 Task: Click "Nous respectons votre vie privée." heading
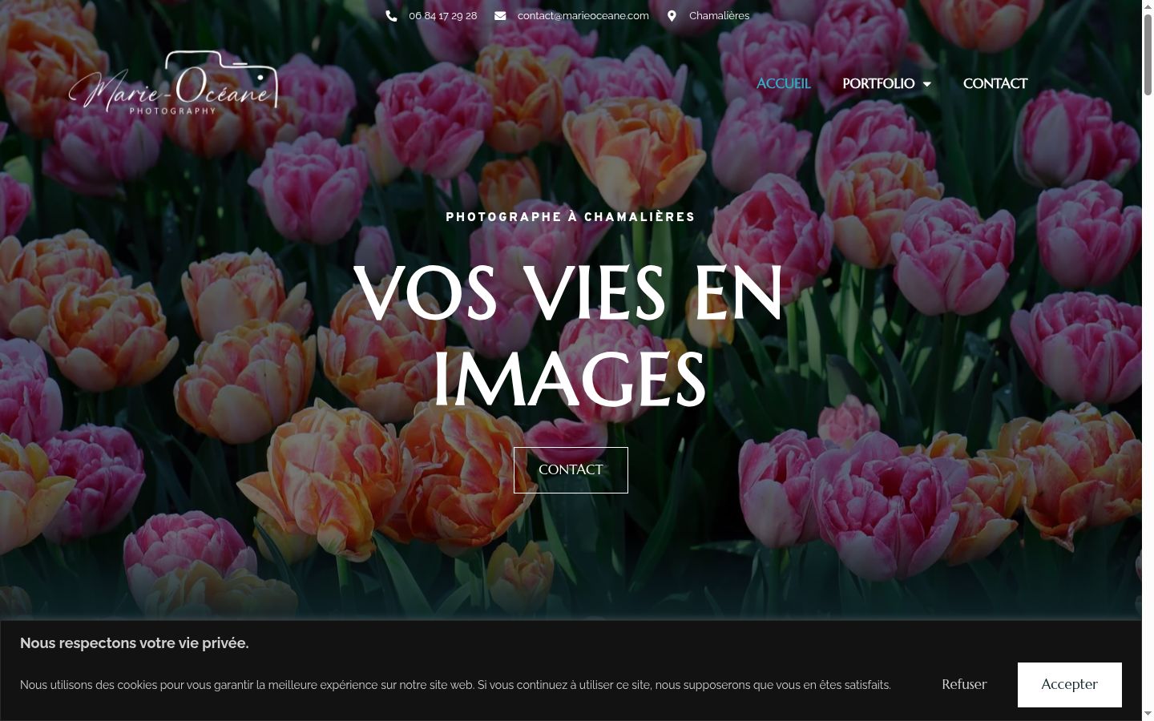(x=135, y=643)
